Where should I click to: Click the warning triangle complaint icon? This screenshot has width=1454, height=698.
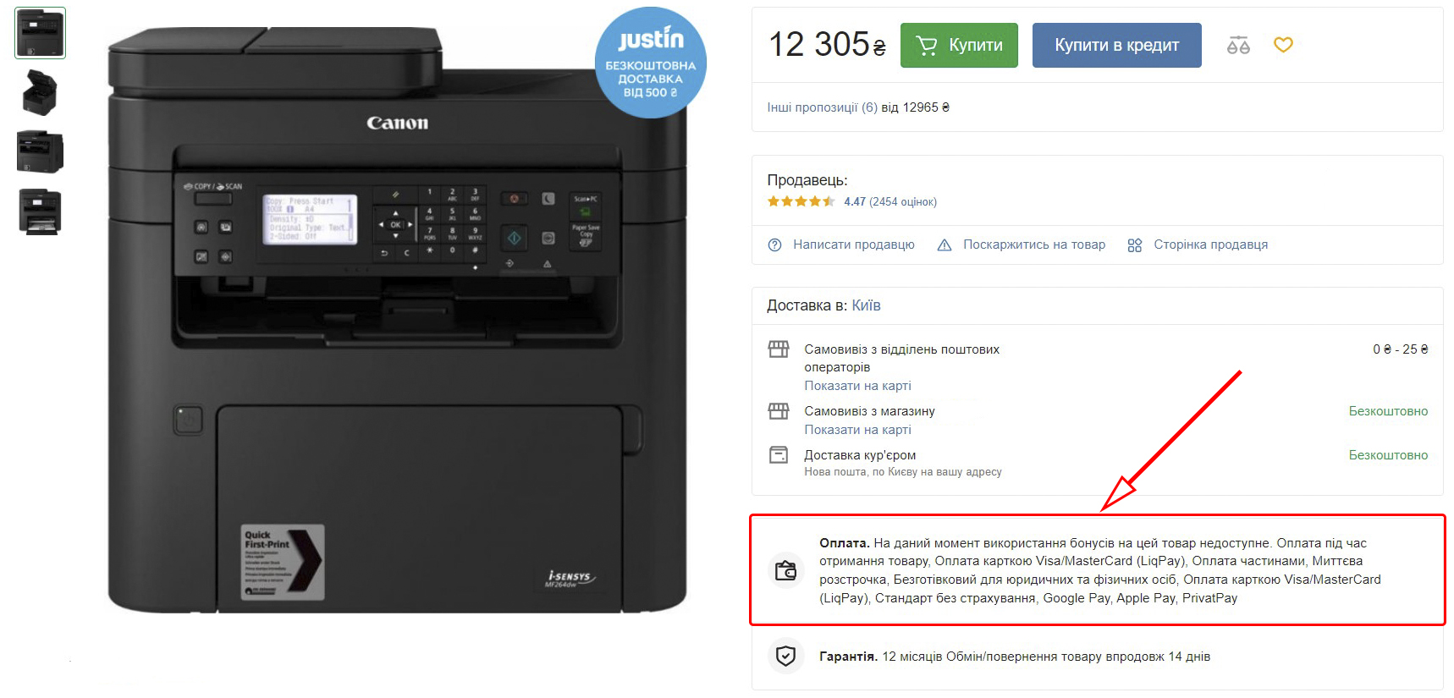[945, 245]
